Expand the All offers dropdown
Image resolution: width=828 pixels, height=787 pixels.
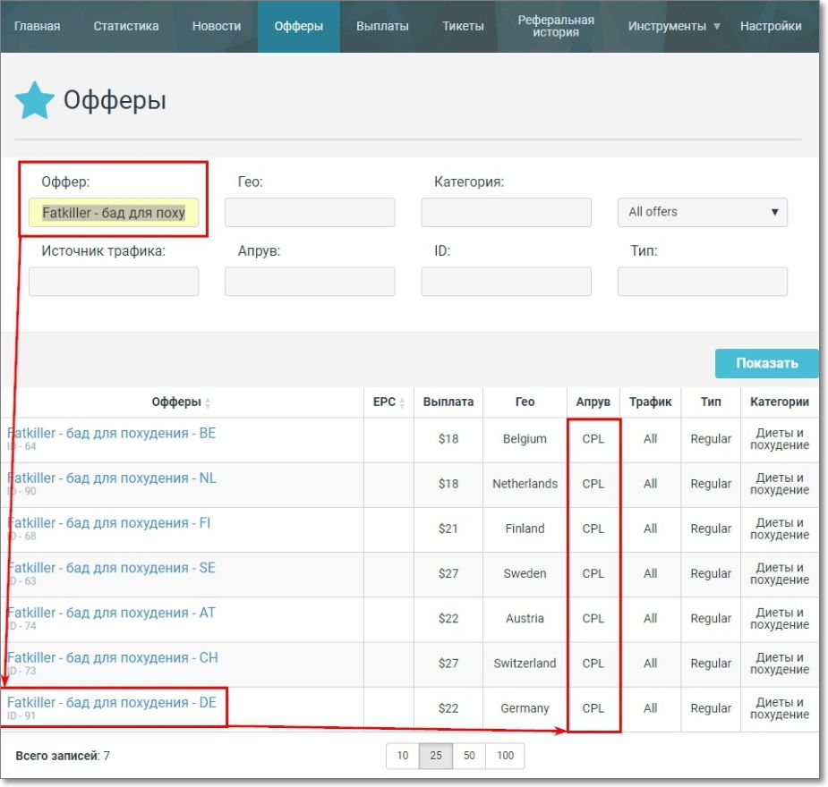coord(703,213)
